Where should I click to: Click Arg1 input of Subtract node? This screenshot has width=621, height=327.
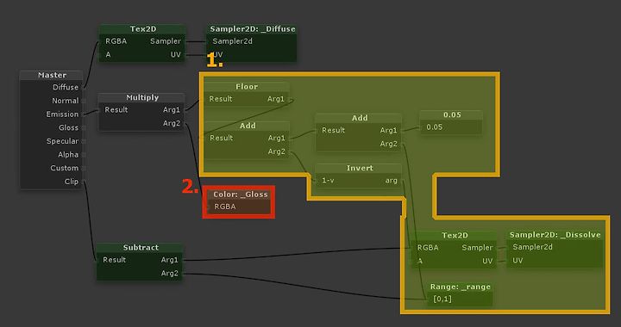pos(170,260)
